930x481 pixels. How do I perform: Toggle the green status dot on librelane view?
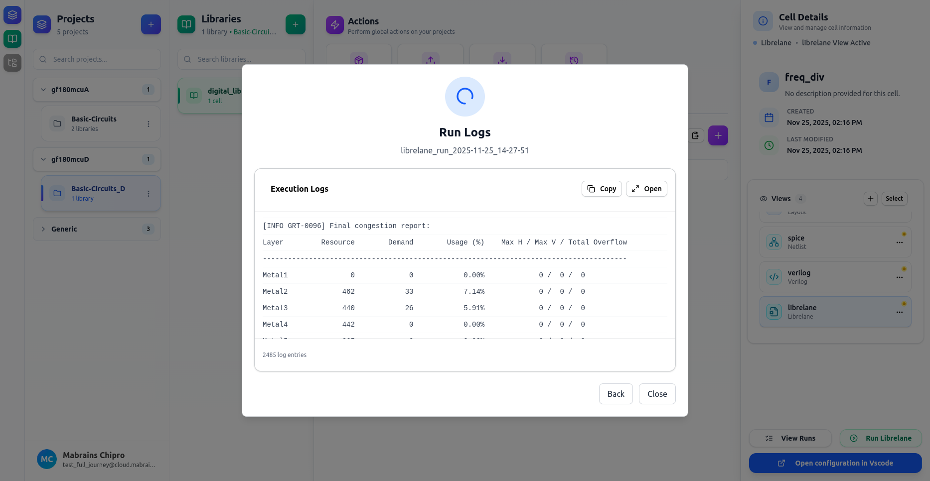tap(904, 303)
